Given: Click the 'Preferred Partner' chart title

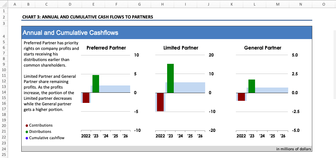Looking at the screenshot, I should tap(106, 48).
